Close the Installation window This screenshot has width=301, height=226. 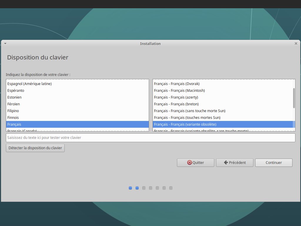pos(296,44)
